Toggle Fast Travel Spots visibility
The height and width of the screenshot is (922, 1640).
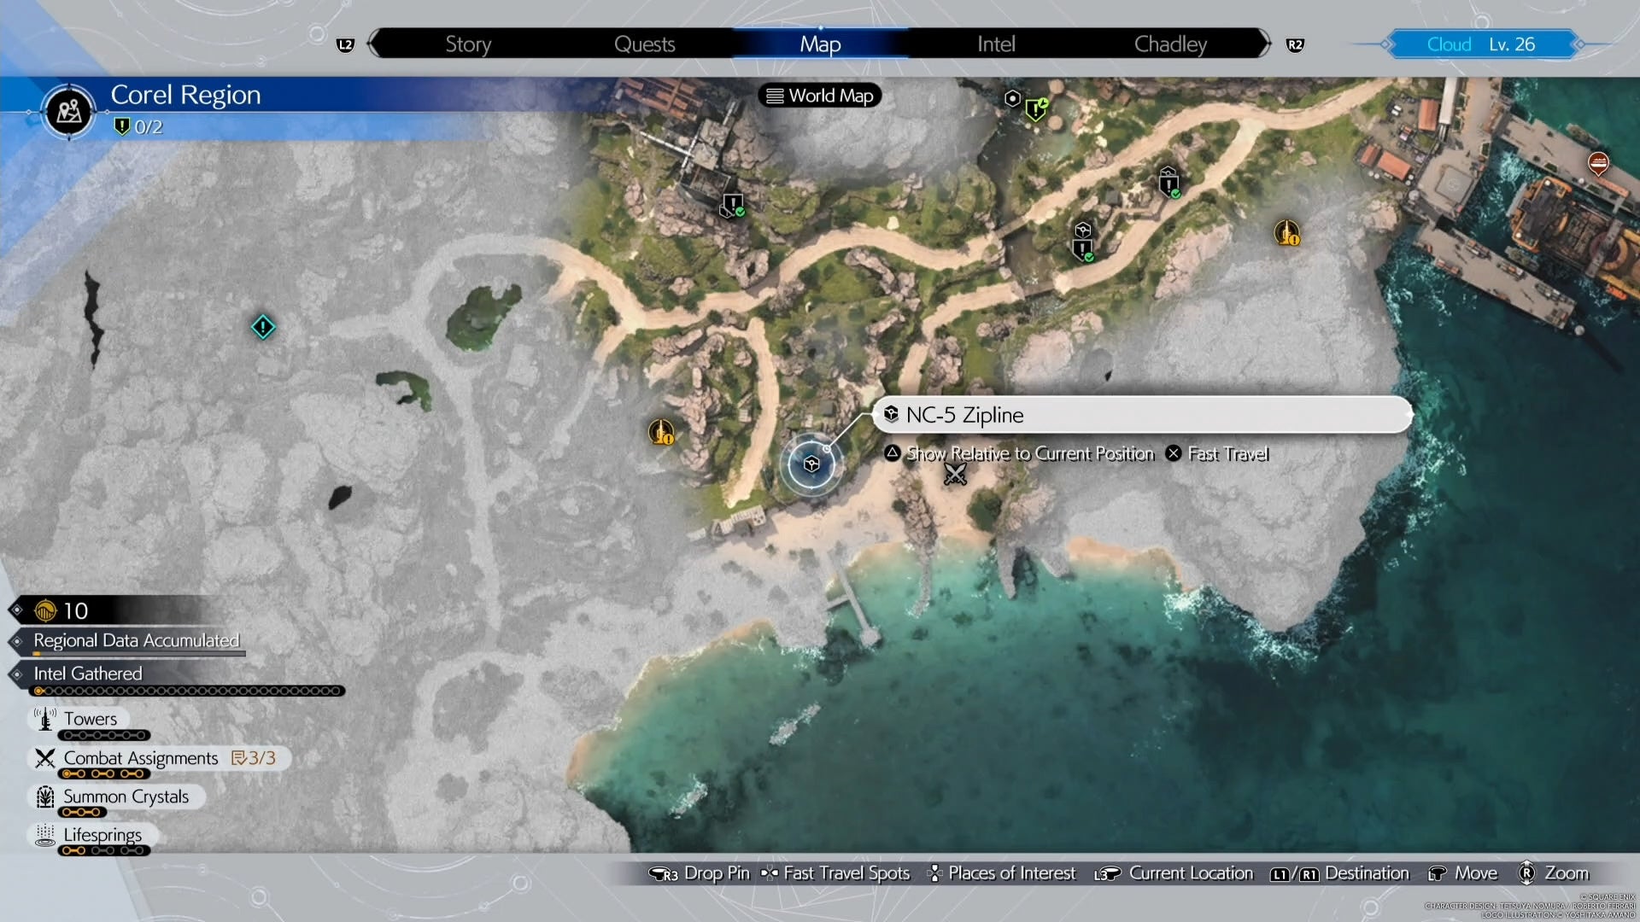click(x=835, y=873)
